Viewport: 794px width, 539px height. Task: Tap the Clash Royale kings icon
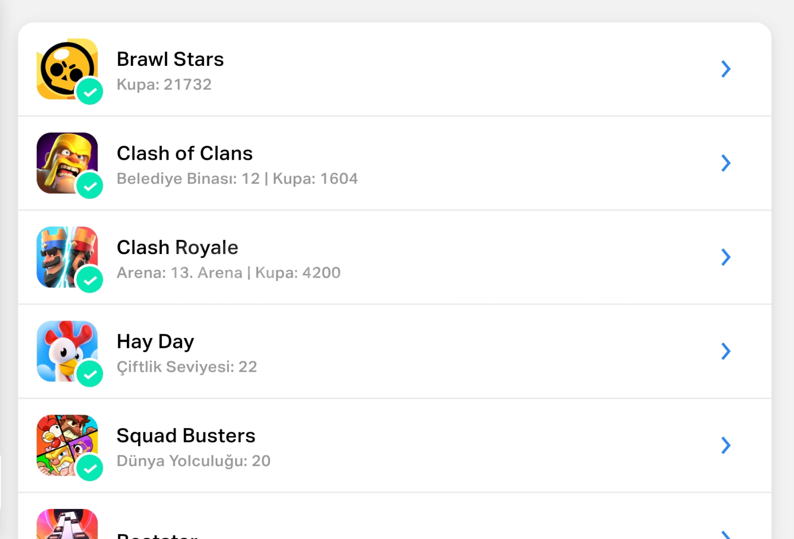point(67,257)
